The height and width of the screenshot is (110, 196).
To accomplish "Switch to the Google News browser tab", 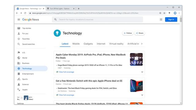I will [30, 9].
